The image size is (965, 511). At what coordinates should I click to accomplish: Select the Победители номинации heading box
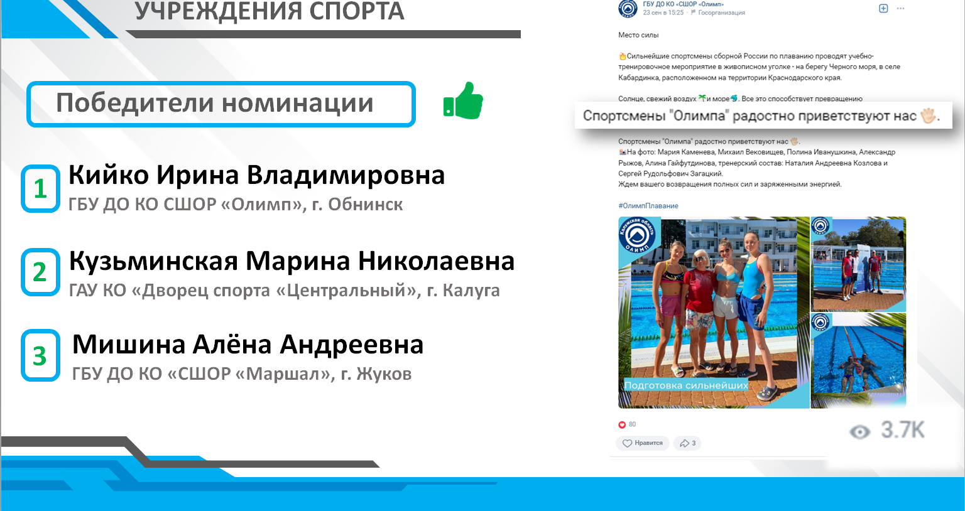(x=221, y=104)
